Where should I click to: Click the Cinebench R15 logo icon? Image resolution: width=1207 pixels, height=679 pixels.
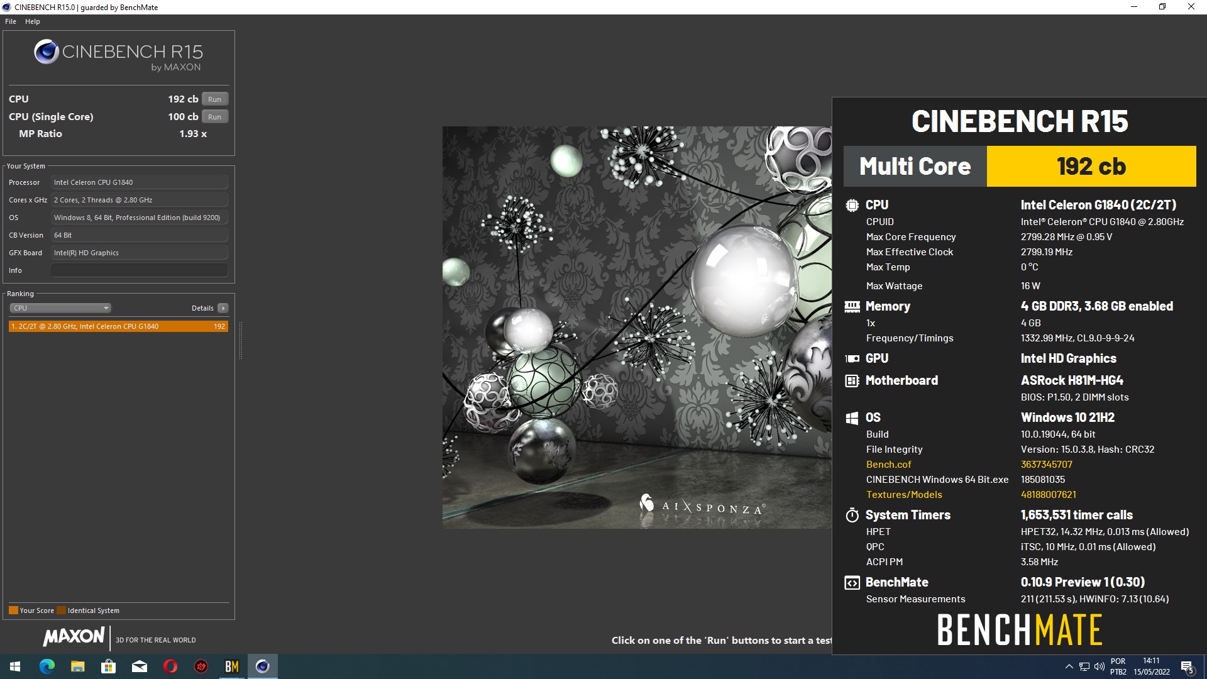[47, 52]
